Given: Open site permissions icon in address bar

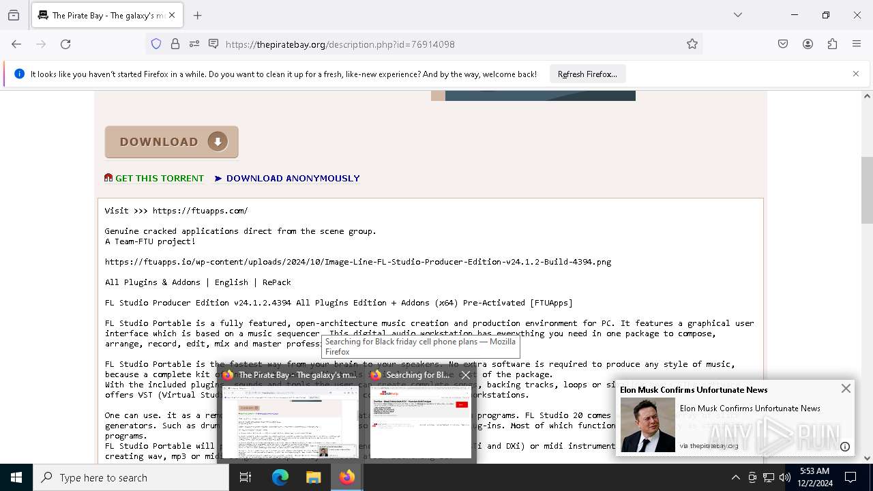Looking at the screenshot, I should click(x=194, y=44).
